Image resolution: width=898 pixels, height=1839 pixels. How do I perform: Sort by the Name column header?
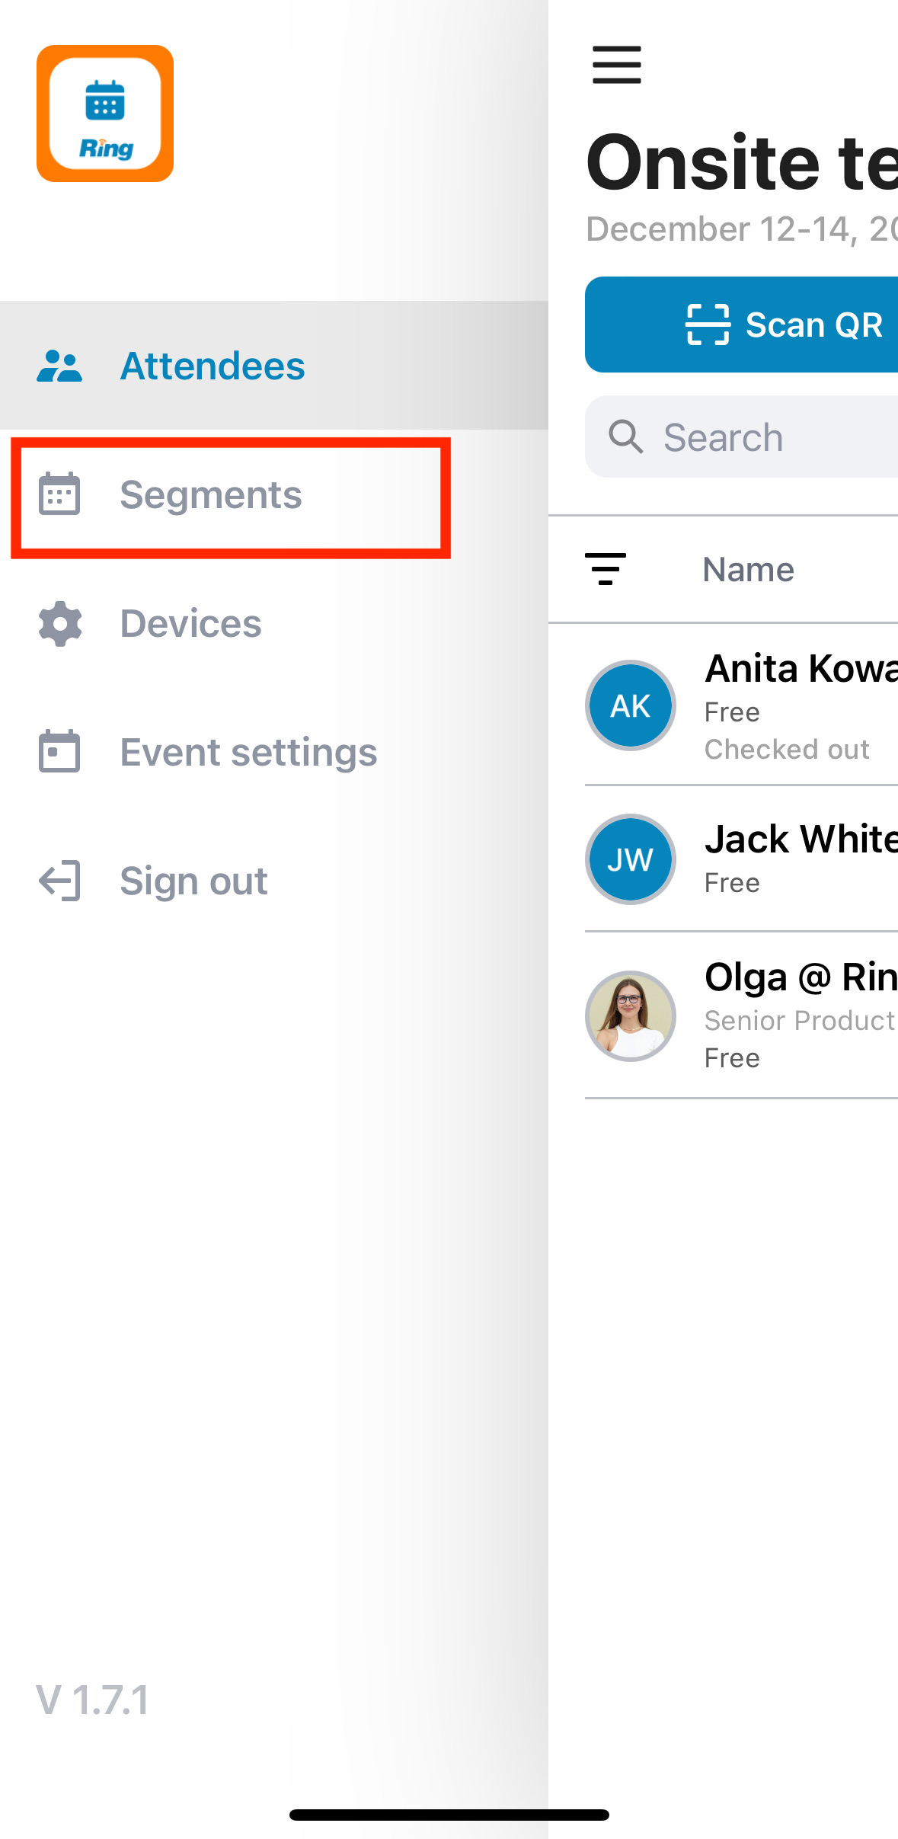748,570
